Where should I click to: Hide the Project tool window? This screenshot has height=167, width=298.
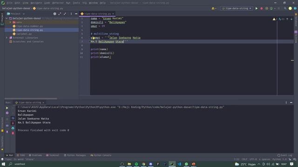76,14
